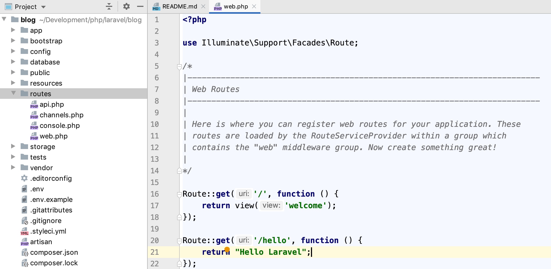Expand the public folder
This screenshot has height=269, width=551.
(13, 72)
